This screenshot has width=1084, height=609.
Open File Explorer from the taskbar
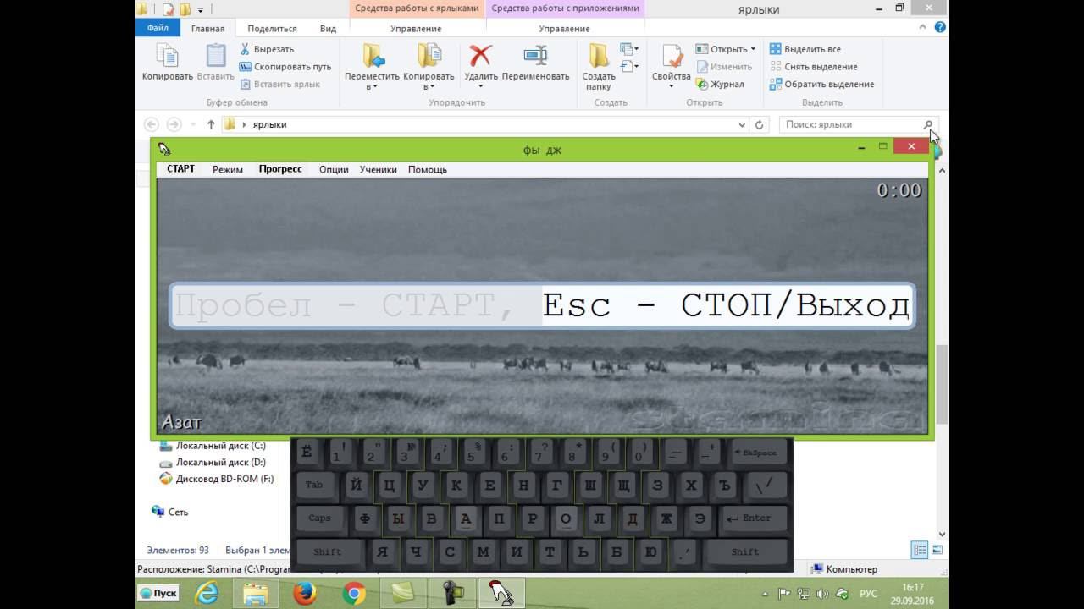[256, 594]
